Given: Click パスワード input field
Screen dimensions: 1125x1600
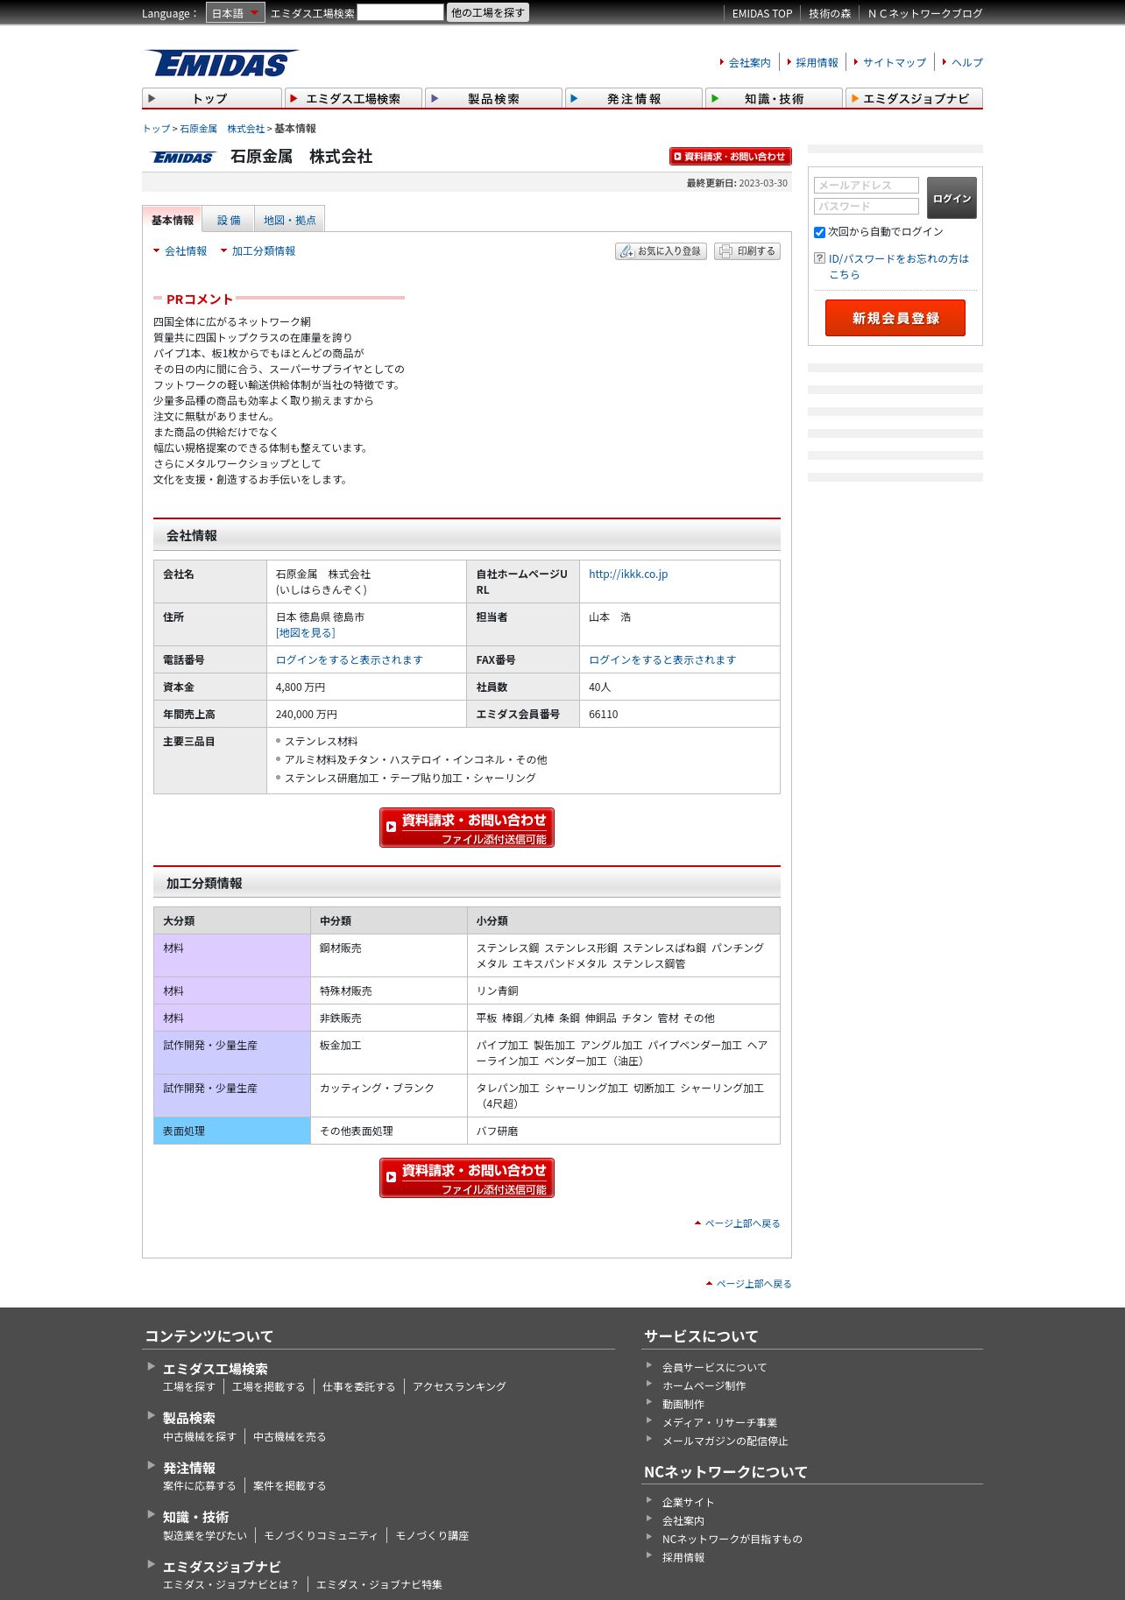Looking at the screenshot, I should click(867, 207).
